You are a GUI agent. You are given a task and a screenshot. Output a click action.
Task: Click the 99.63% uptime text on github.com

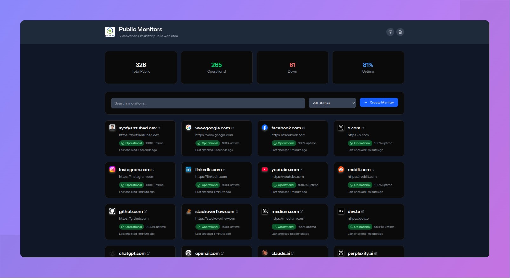(156, 227)
